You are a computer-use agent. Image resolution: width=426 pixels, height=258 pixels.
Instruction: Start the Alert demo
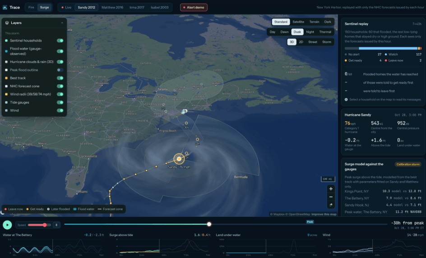point(194,7)
